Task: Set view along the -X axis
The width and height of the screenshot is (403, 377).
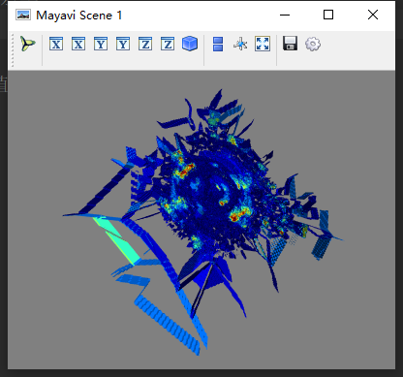Action: (78, 44)
